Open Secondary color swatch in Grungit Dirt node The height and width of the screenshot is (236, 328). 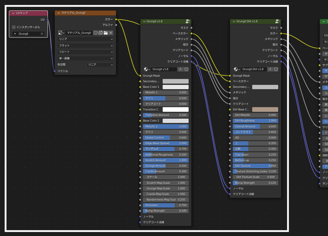pos(265,87)
